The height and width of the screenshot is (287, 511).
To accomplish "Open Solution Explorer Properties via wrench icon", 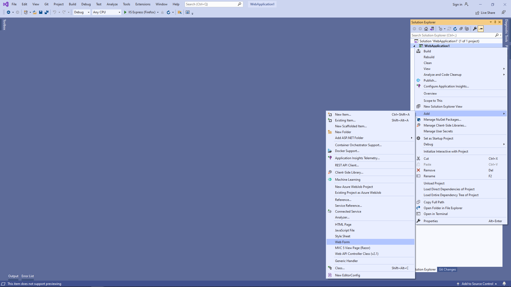I will 475,29.
